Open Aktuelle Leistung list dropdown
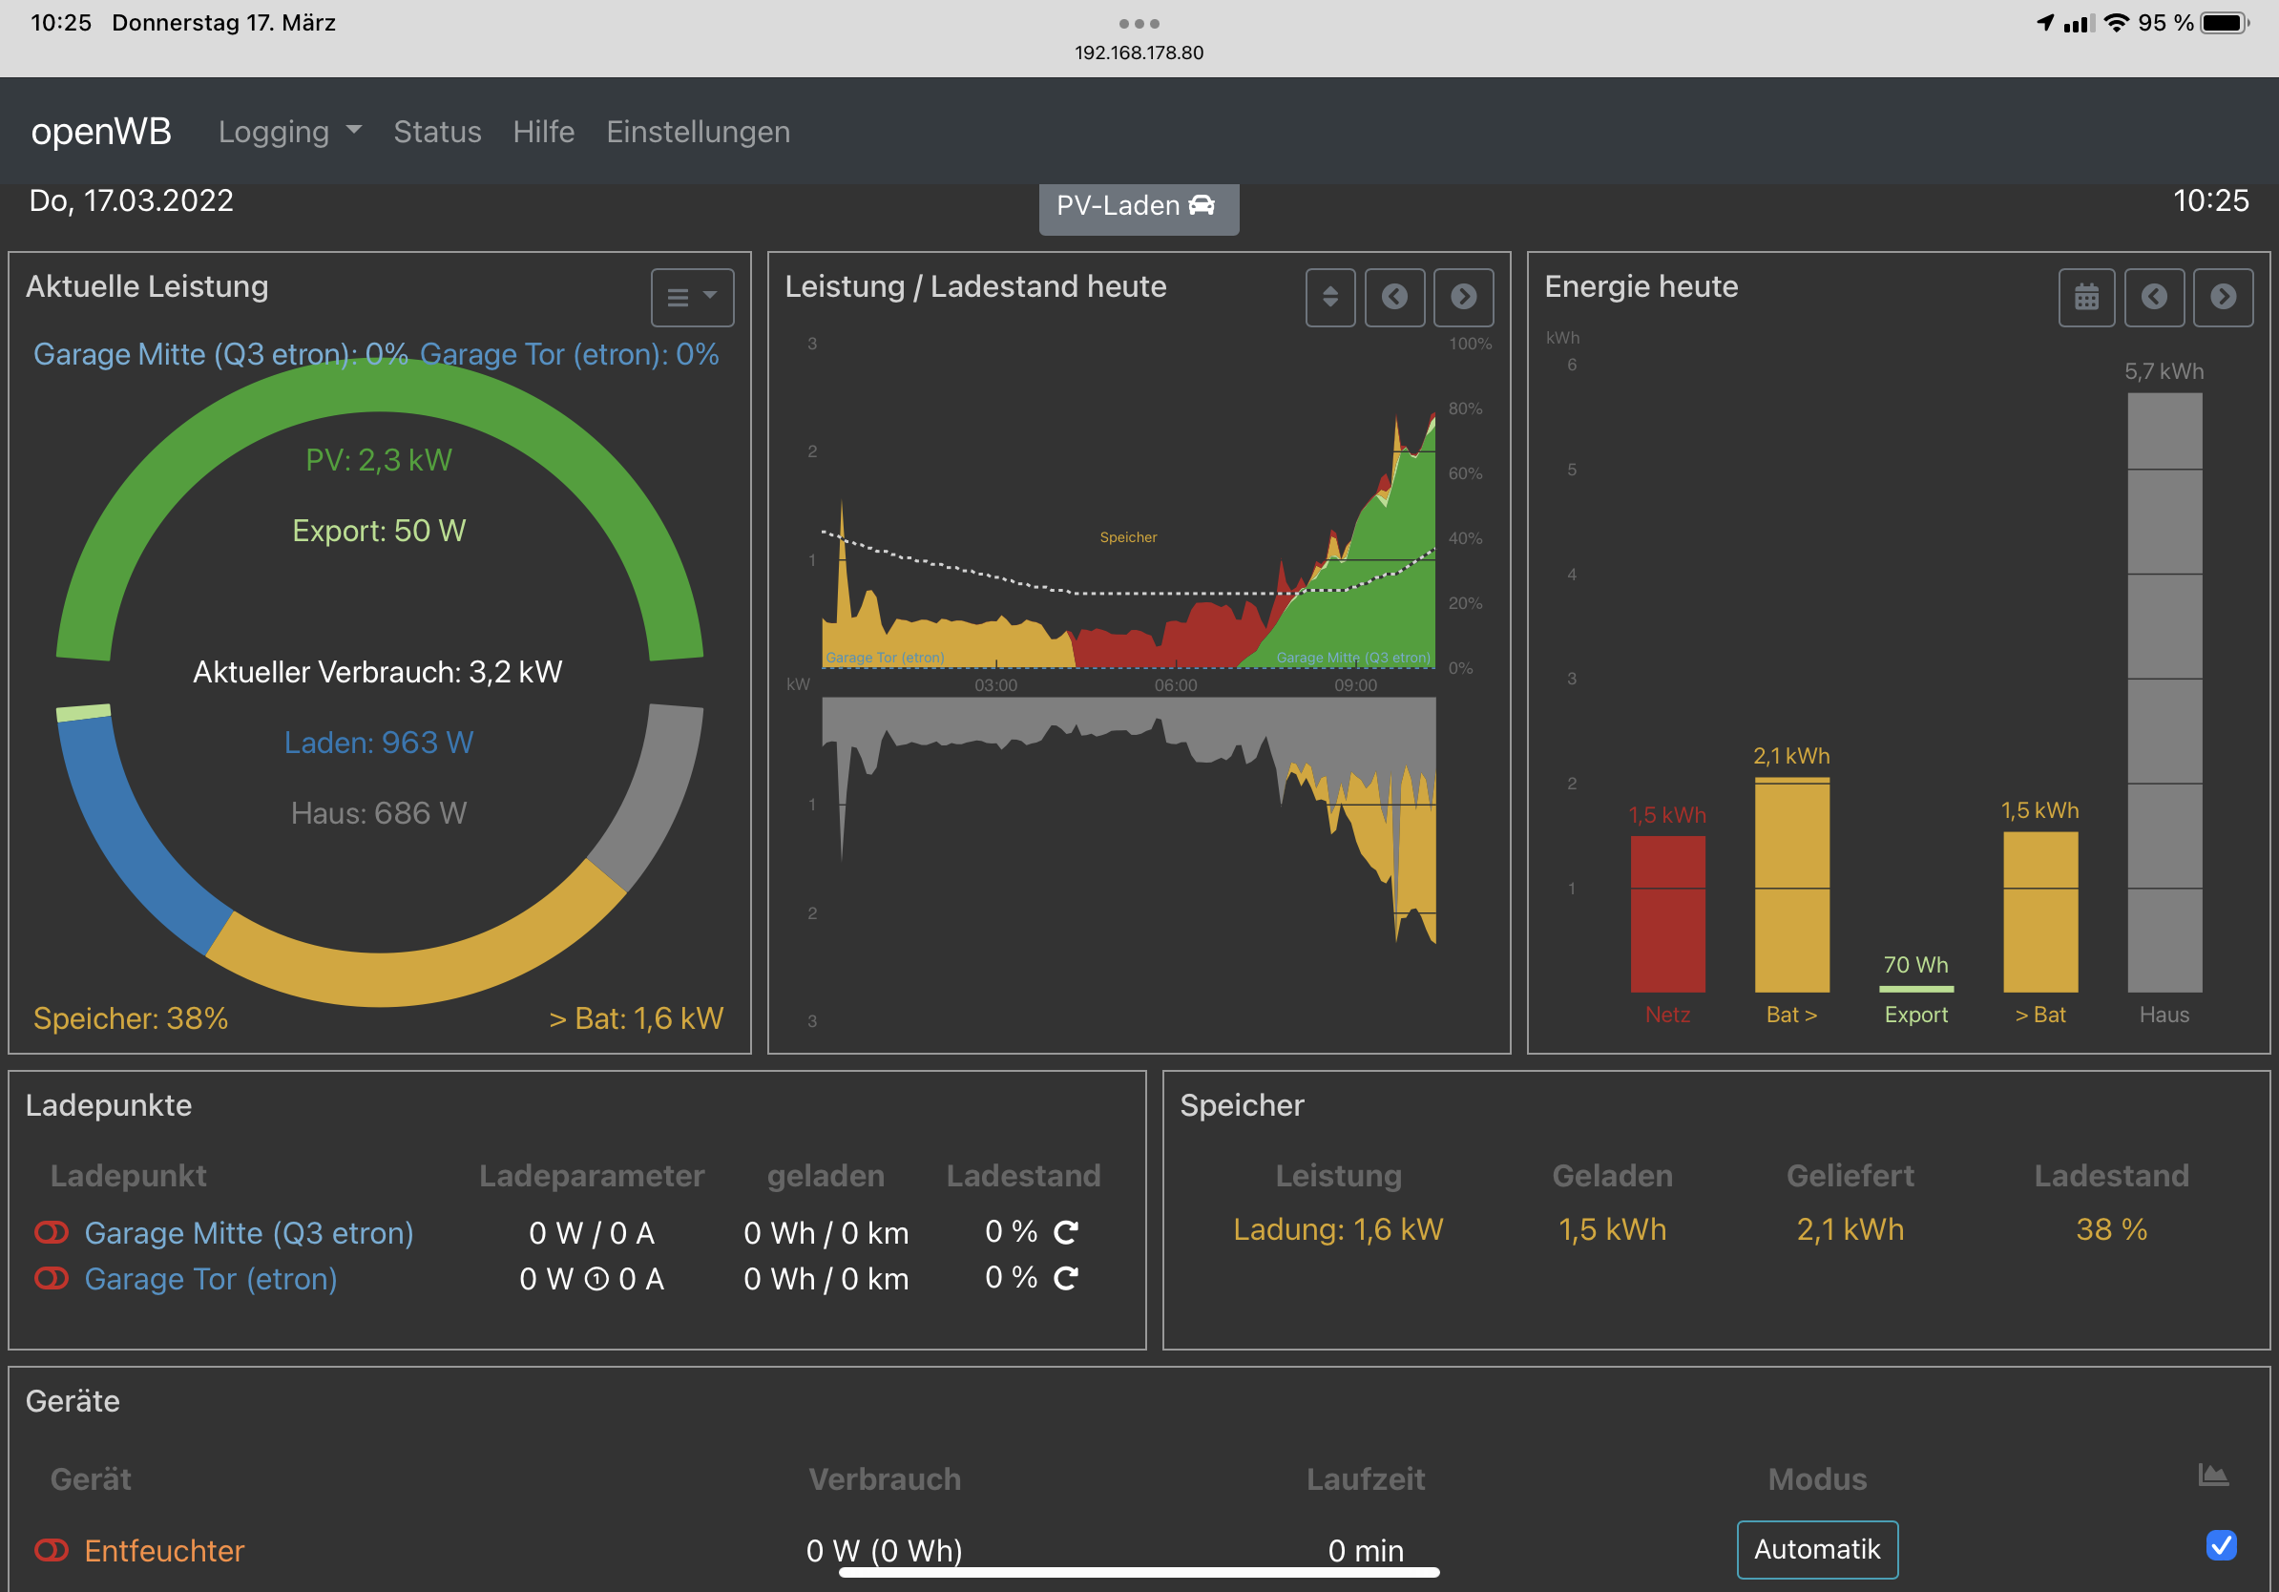This screenshot has width=2279, height=1592. pyautogui.click(x=692, y=297)
